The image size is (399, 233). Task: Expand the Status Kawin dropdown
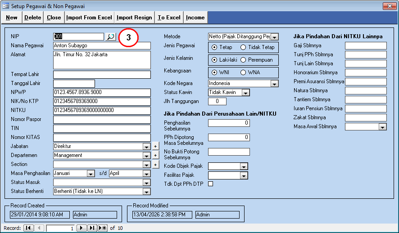pos(245,93)
